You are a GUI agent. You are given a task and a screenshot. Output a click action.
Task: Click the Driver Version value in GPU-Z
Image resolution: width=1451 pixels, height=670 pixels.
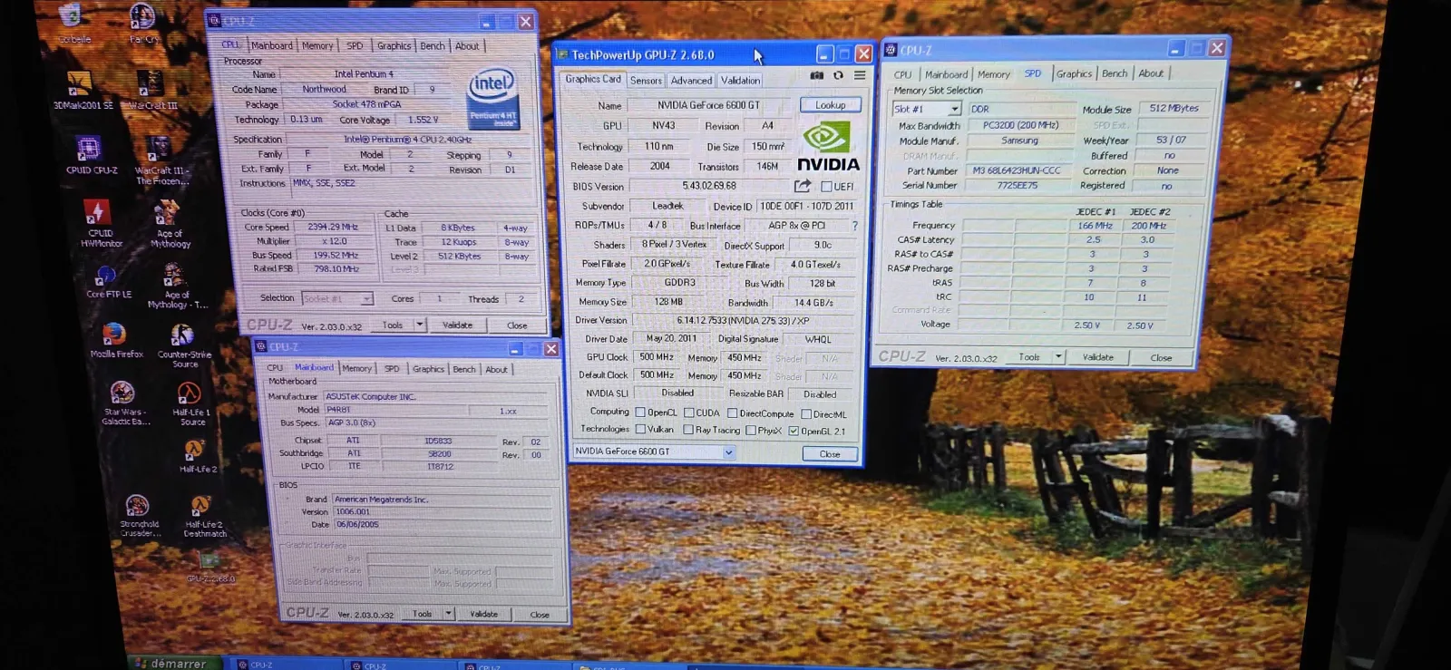pyautogui.click(x=743, y=321)
